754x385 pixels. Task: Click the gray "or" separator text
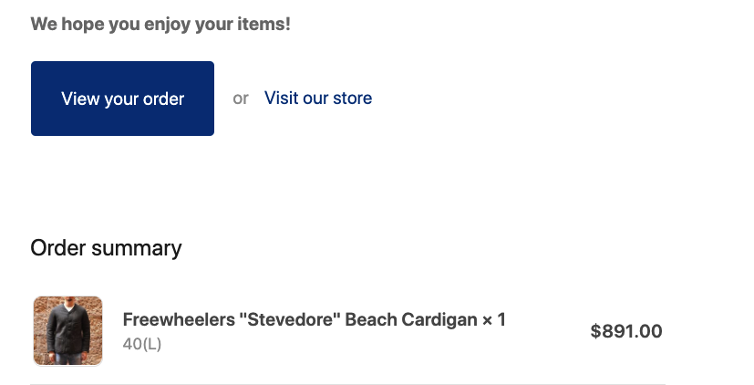241,99
